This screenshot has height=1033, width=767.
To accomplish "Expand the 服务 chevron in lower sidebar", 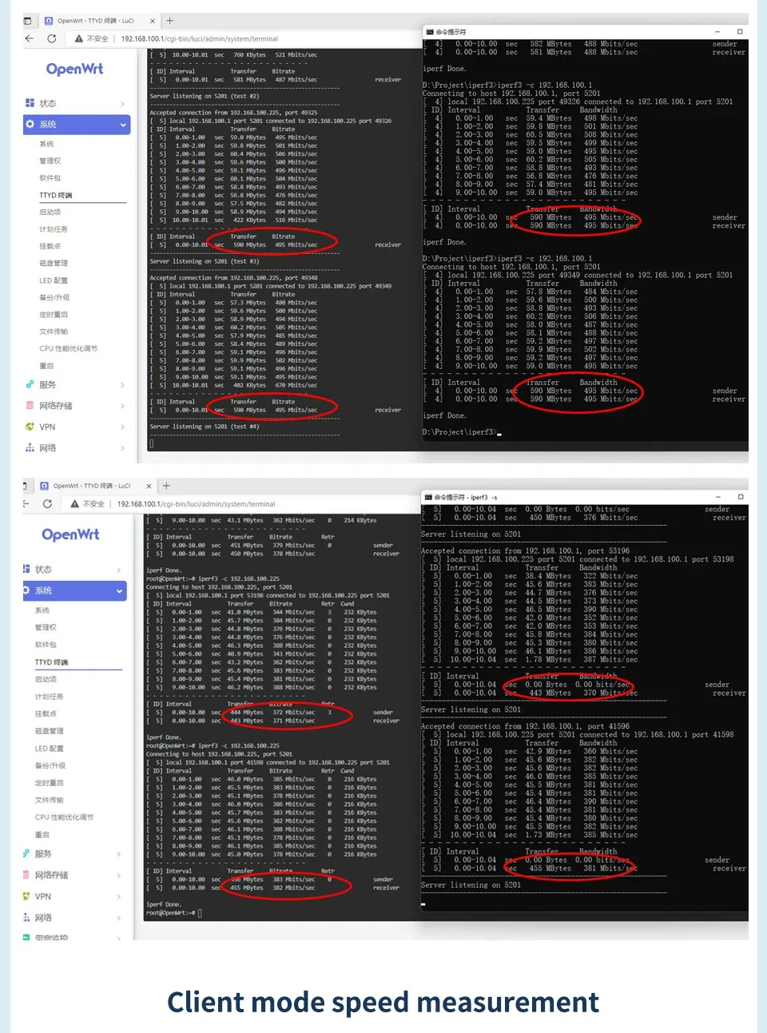I will pos(119,854).
